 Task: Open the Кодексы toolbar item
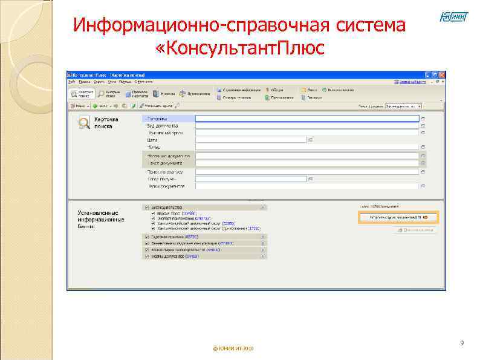click(164, 94)
